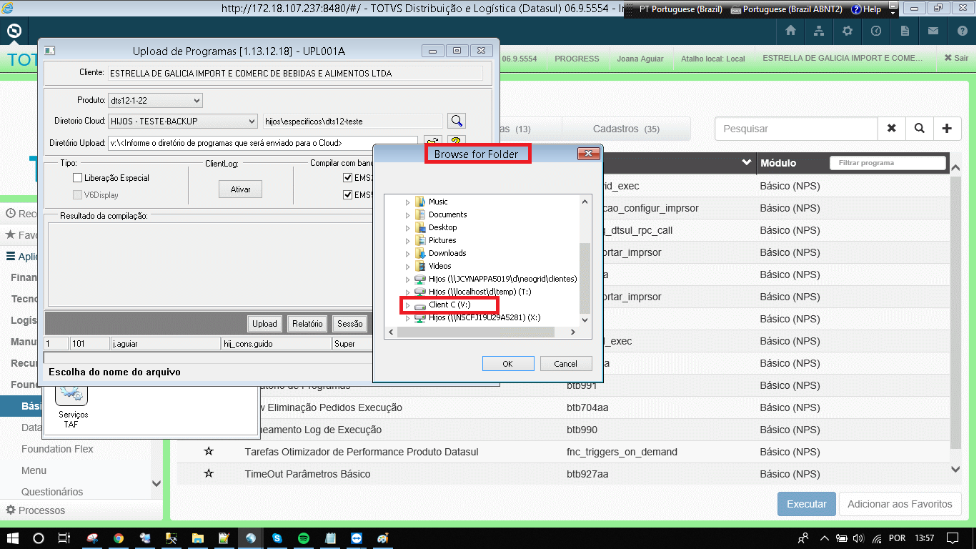979x549 pixels.
Task: Click the Relatório button
Action: point(308,324)
